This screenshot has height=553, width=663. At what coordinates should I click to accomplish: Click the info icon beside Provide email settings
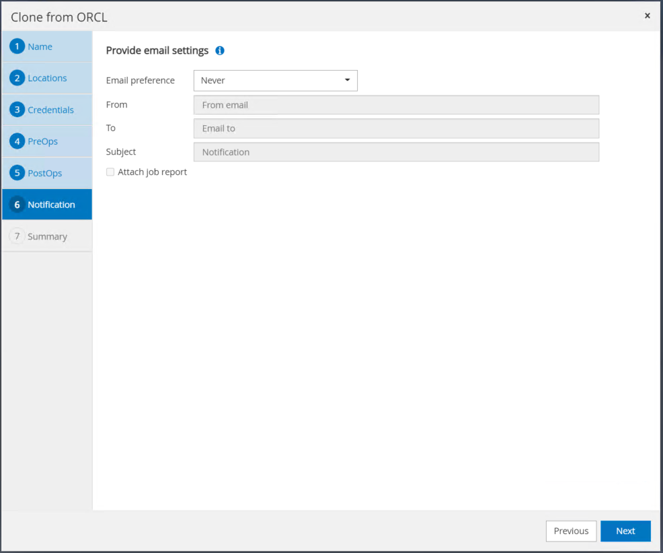220,50
